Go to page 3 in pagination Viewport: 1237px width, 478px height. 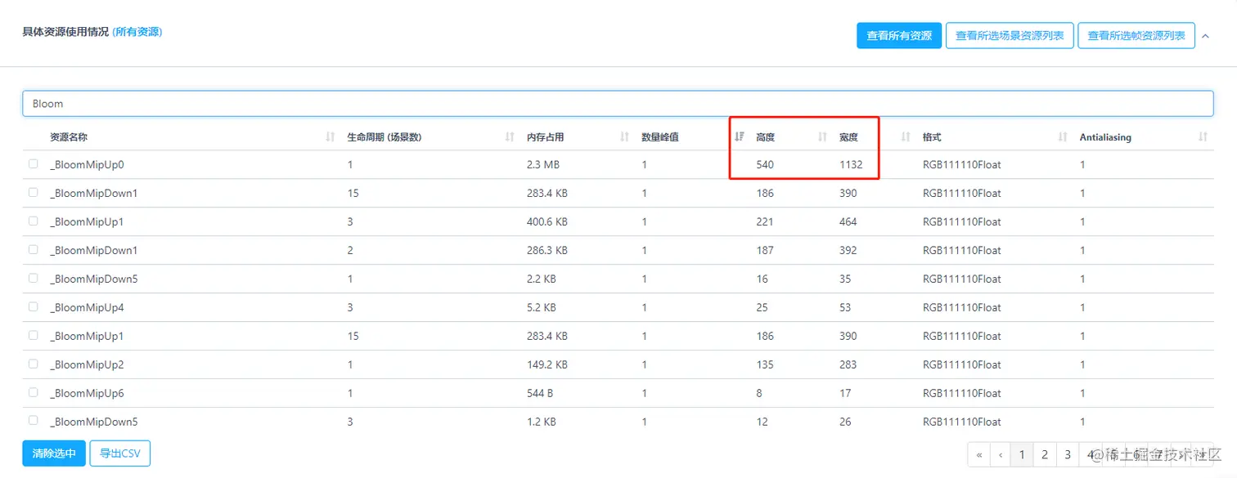(x=1067, y=454)
